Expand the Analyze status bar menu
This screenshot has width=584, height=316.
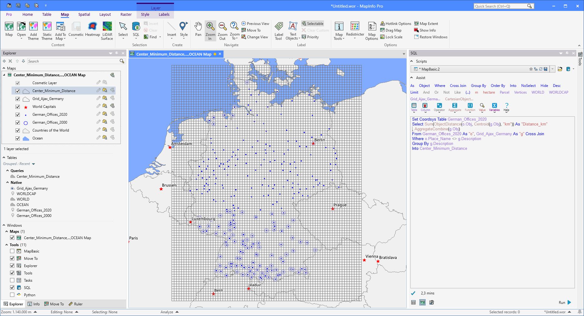tap(169, 312)
